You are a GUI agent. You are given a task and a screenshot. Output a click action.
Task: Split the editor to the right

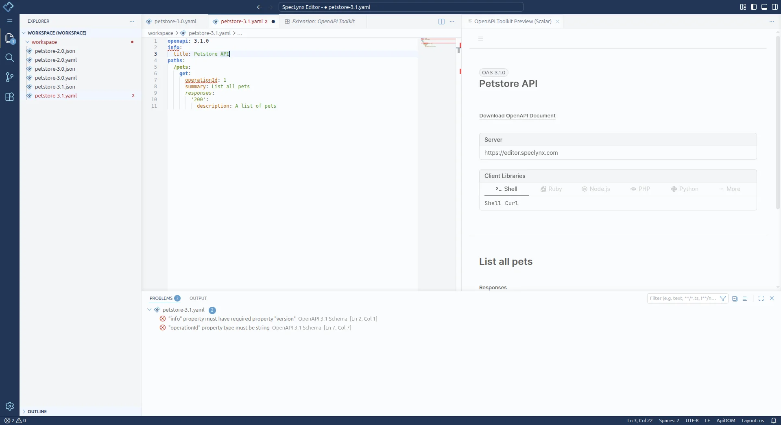coord(441,22)
